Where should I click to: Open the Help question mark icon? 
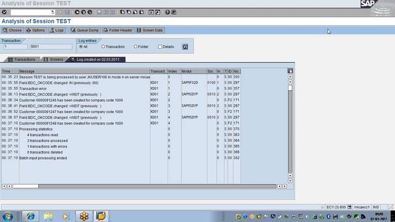167,12
